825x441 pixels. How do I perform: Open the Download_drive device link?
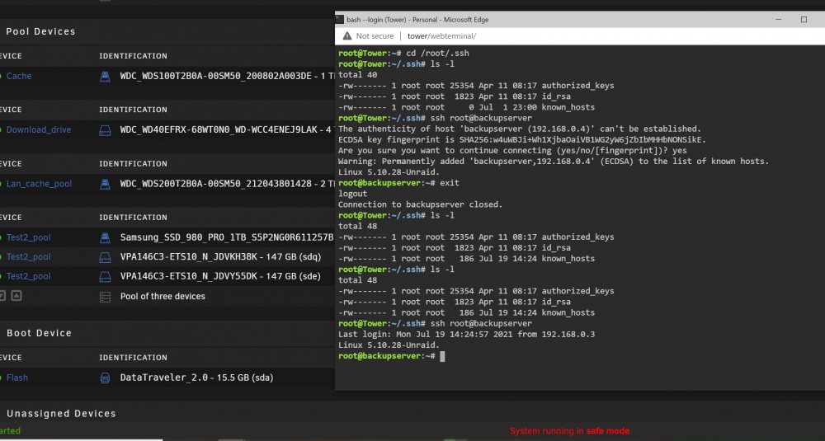pos(39,130)
